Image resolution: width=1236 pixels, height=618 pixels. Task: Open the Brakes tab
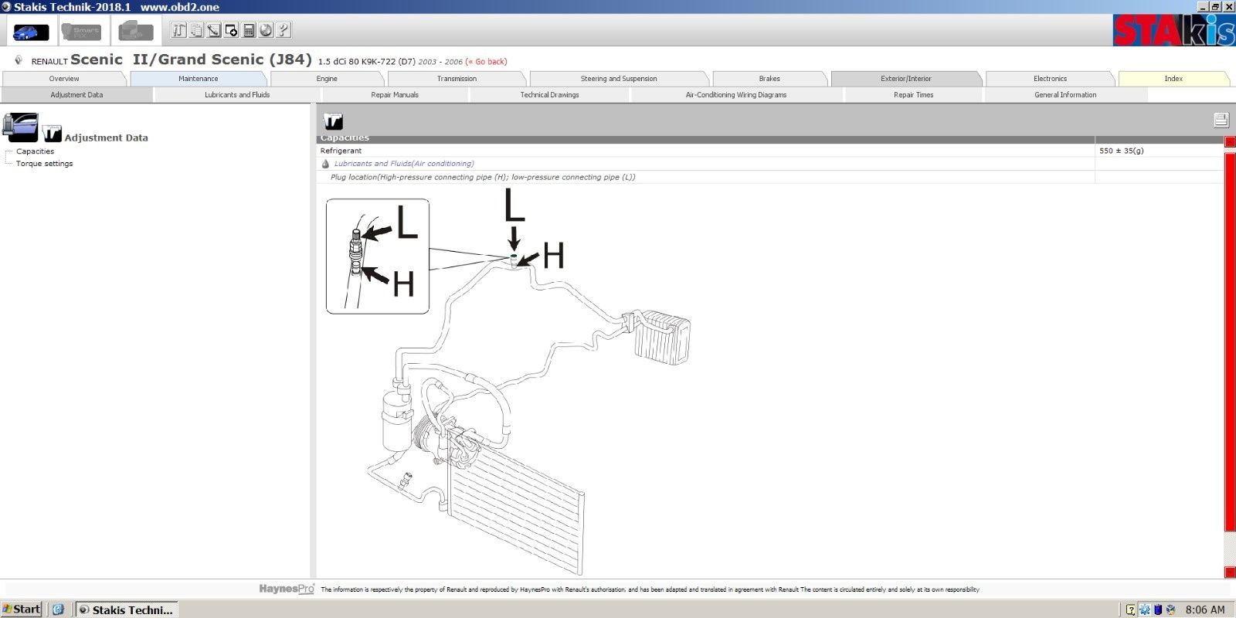click(x=769, y=79)
